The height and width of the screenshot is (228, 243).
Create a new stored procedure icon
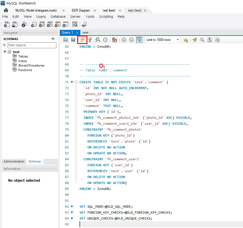pos(58,24)
